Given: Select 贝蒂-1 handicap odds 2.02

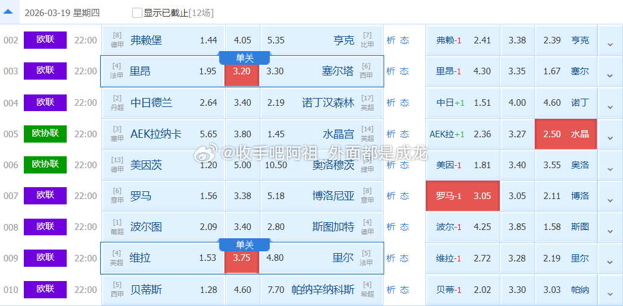Looking at the screenshot, I should (x=463, y=290).
